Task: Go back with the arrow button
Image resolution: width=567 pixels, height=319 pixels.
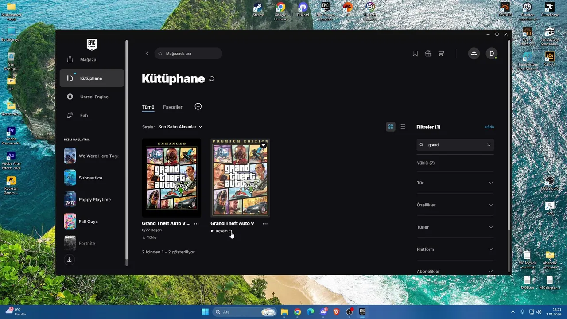Action: coord(147,54)
